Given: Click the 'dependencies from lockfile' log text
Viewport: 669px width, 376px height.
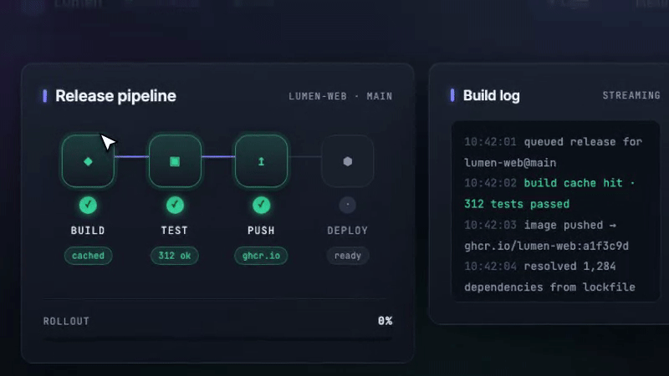Looking at the screenshot, I should (550, 287).
